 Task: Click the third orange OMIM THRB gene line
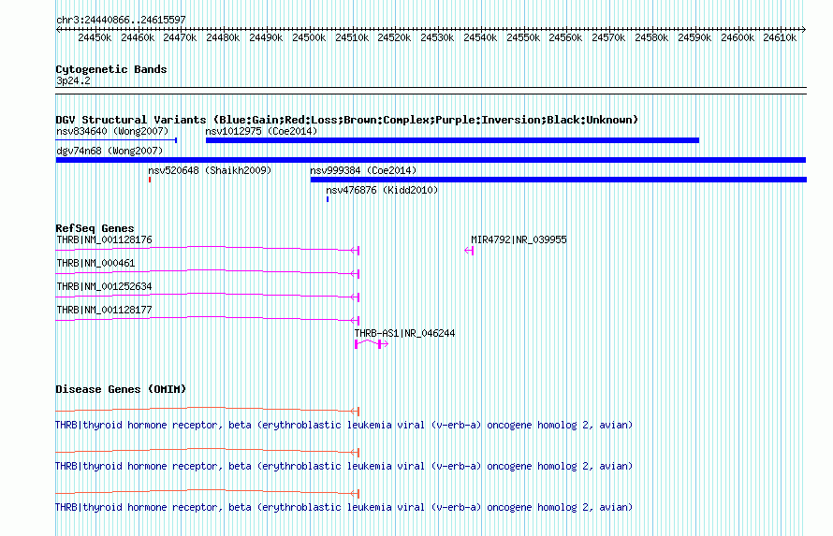tap(208, 492)
